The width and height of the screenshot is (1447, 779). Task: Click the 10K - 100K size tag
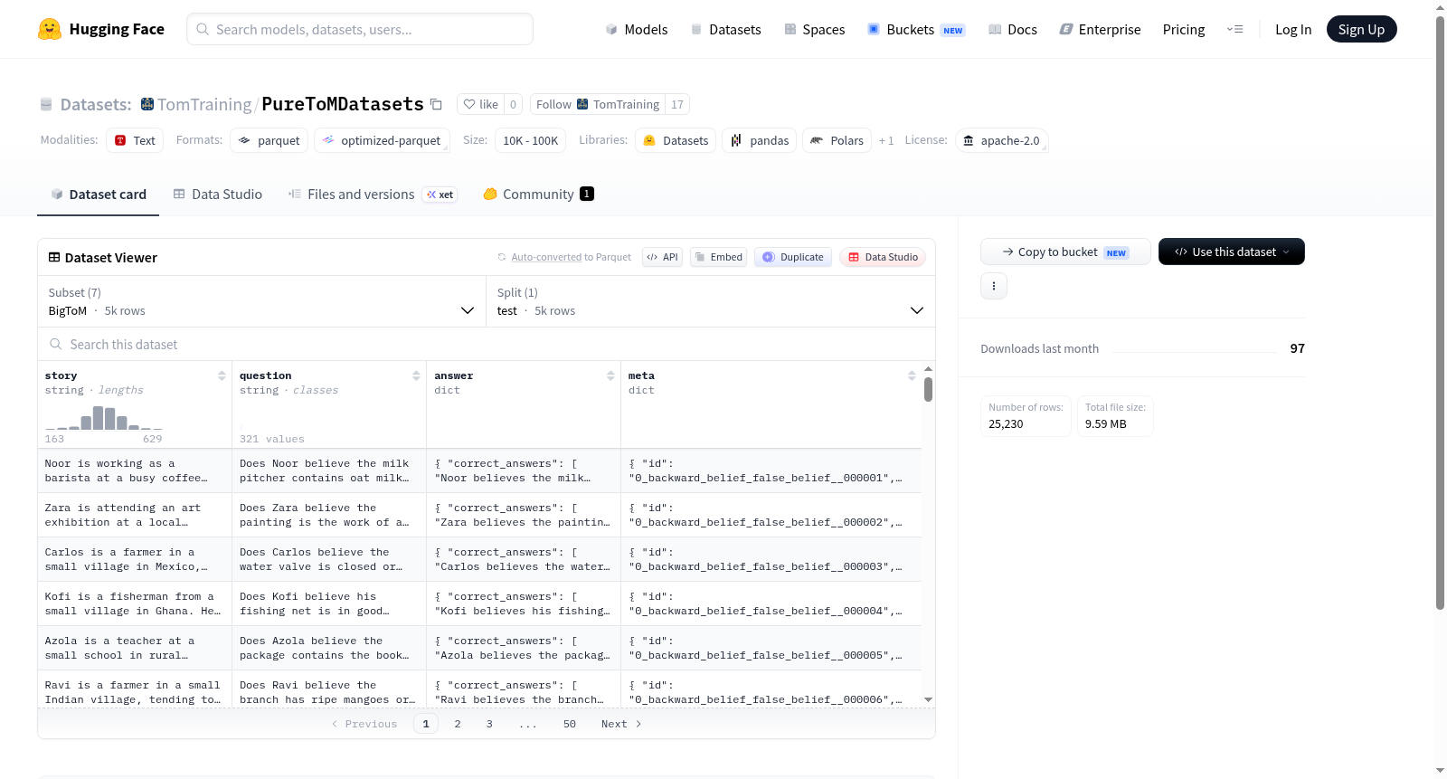pyautogui.click(x=530, y=140)
